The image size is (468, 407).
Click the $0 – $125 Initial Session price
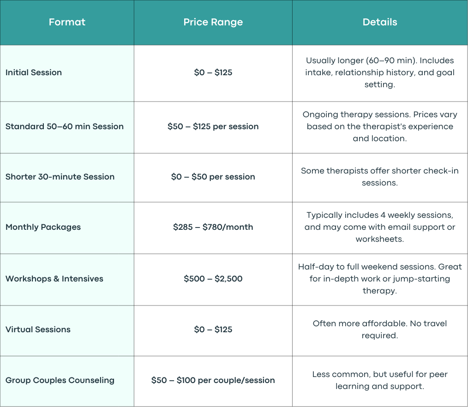pyautogui.click(x=213, y=72)
